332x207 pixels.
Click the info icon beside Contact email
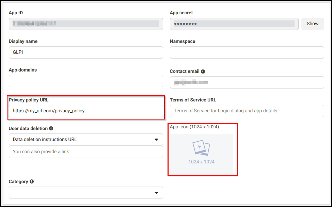coord(203,71)
